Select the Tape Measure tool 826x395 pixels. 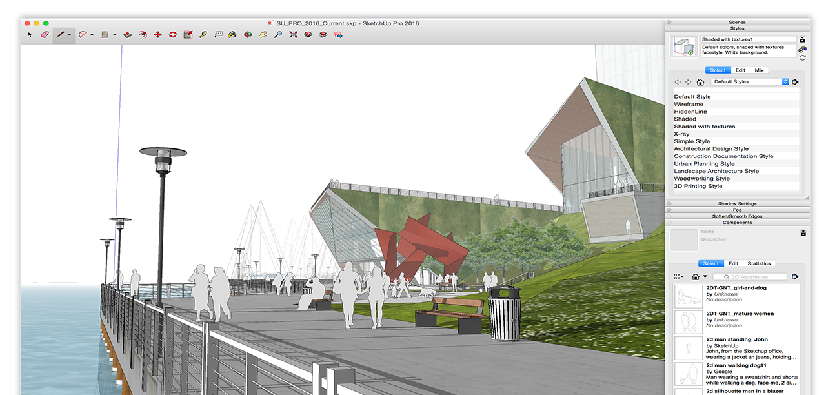tap(203, 35)
